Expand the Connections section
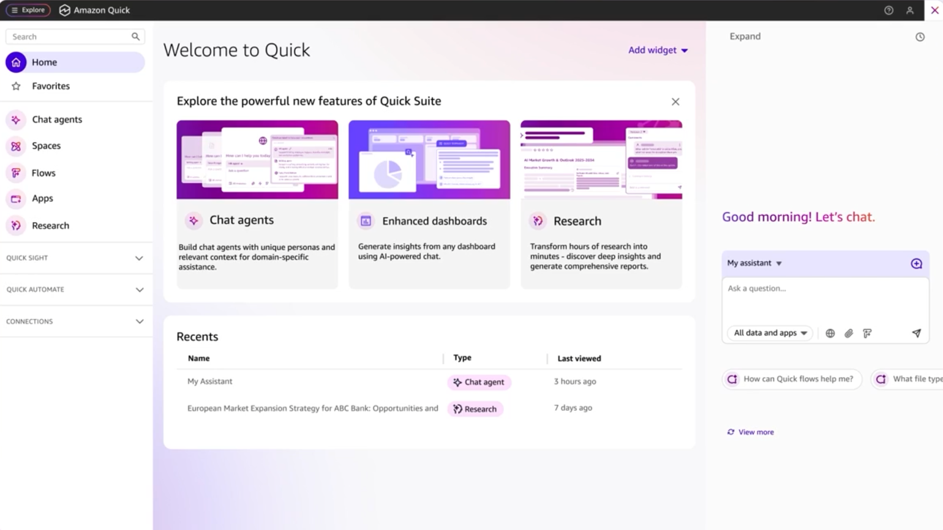This screenshot has height=530, width=943. (75, 321)
